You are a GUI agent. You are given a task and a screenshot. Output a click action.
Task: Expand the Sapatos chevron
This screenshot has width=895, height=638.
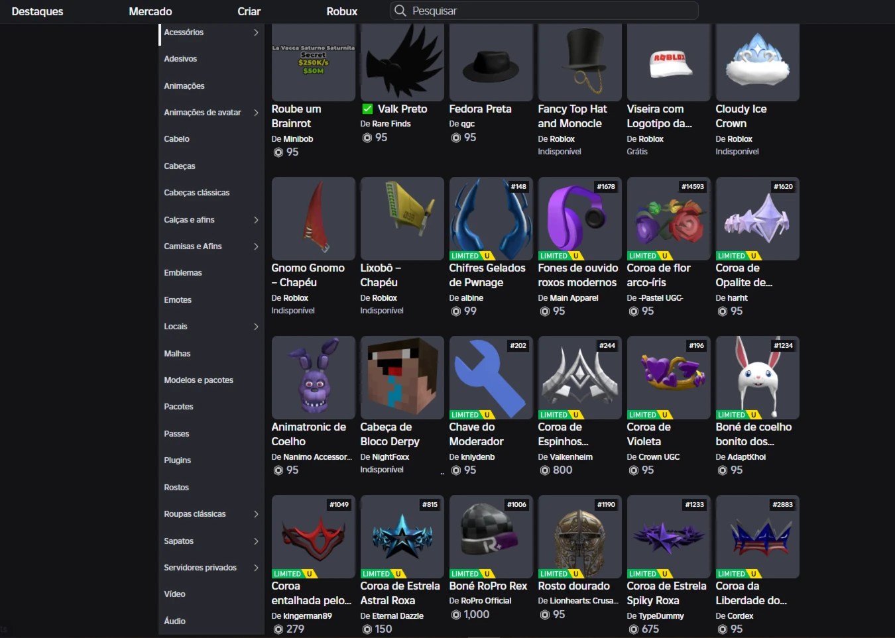click(256, 541)
